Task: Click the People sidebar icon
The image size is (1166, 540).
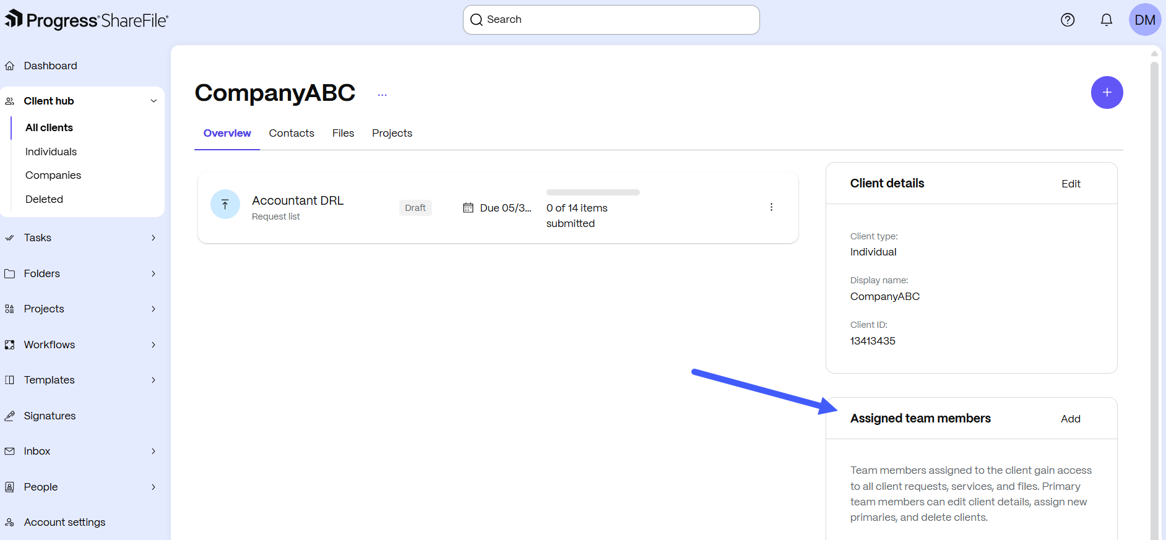Action: (10, 487)
